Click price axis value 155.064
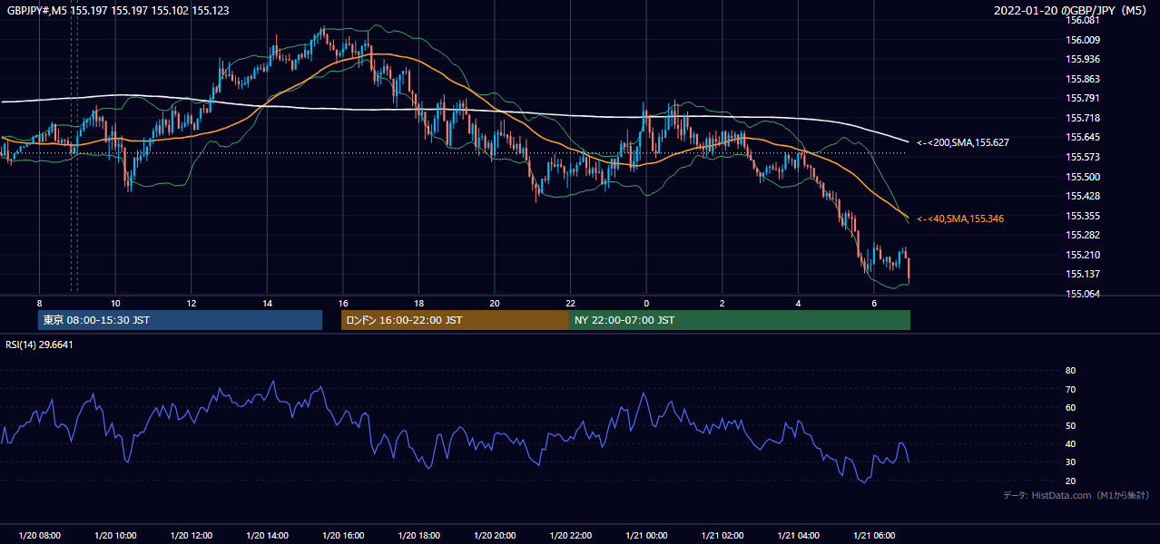The width and height of the screenshot is (1160, 544). pyautogui.click(x=1083, y=294)
